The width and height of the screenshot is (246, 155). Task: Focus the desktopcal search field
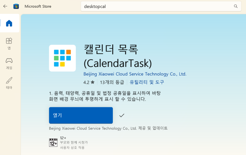[x=161, y=6]
